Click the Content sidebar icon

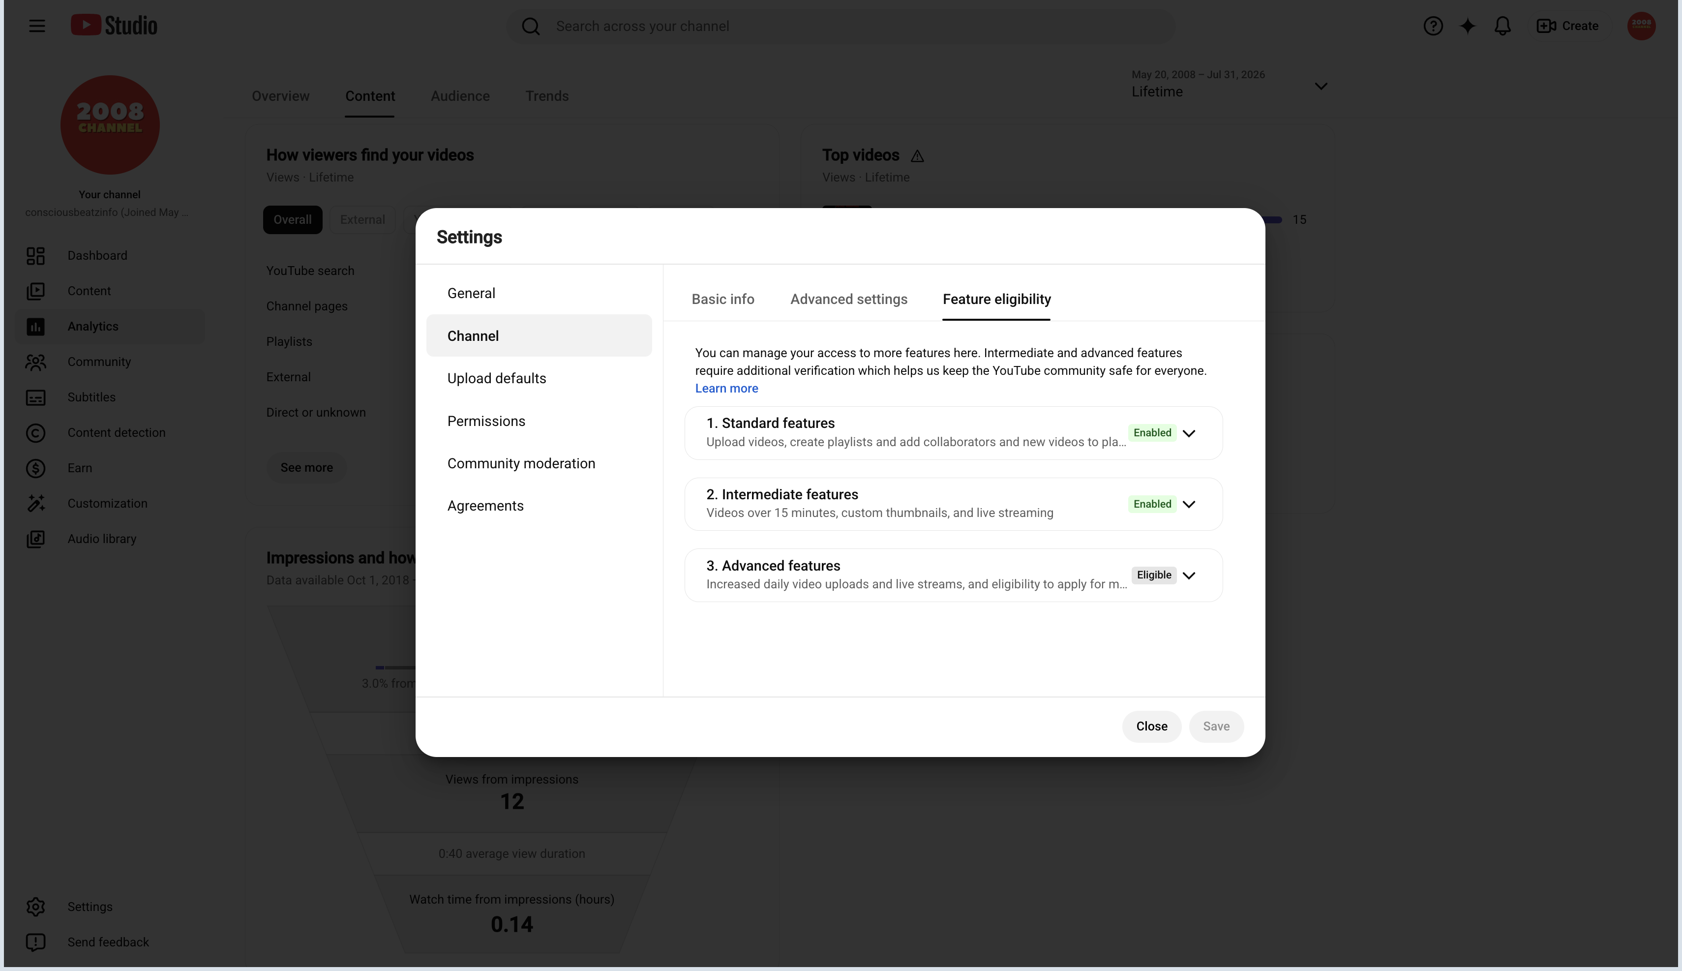(36, 291)
